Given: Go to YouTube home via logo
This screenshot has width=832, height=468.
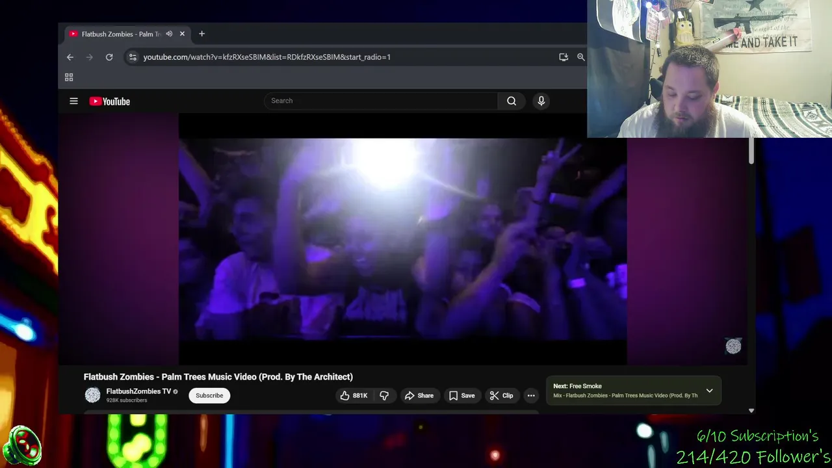Looking at the screenshot, I should click(110, 101).
